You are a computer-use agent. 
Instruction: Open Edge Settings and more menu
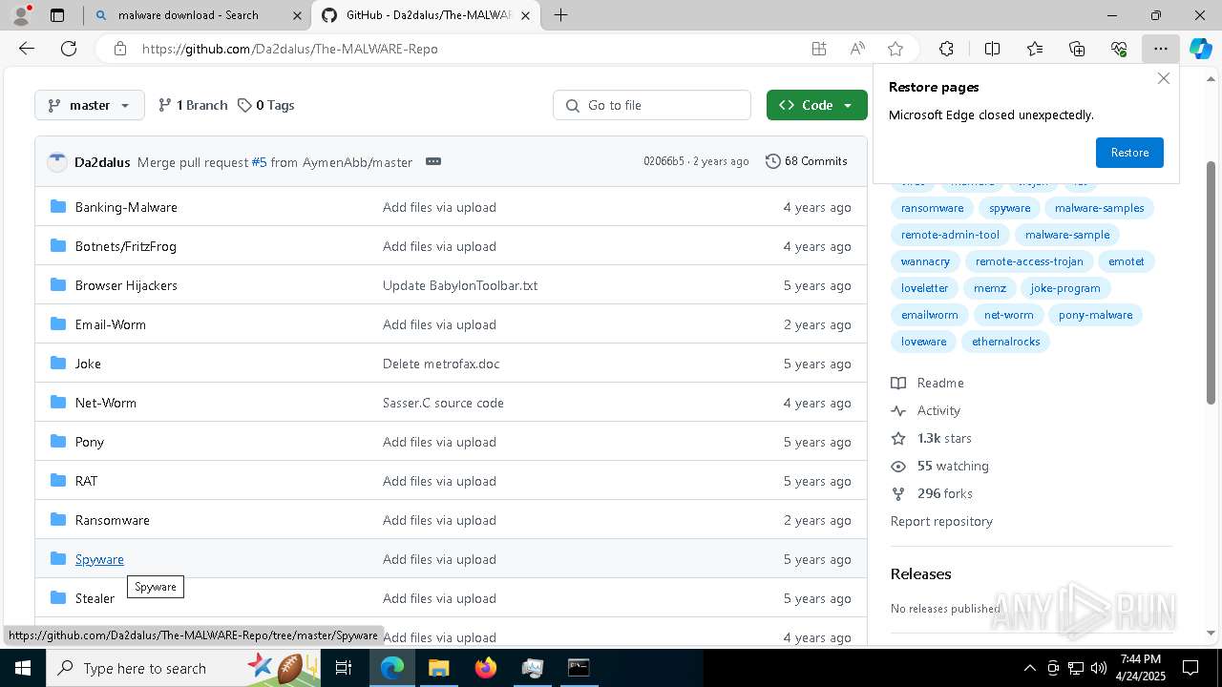click(1160, 49)
